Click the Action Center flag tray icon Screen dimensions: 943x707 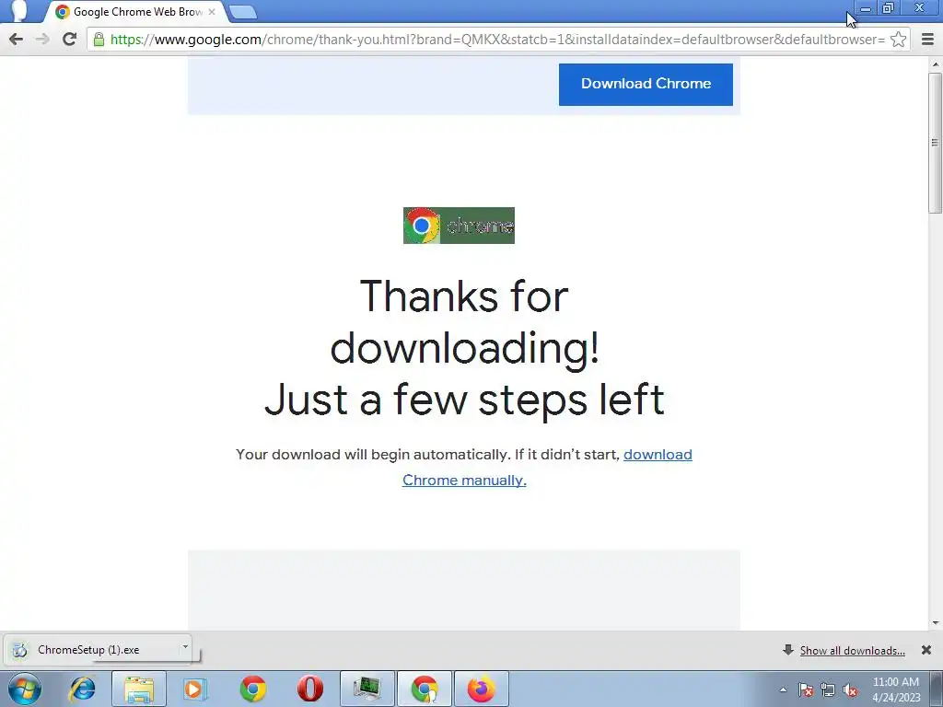tap(806, 690)
